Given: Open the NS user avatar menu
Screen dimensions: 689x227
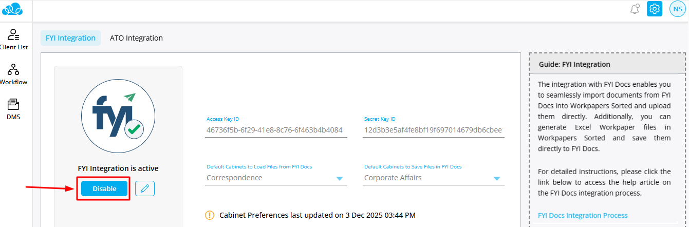Looking at the screenshot, I should point(677,9).
